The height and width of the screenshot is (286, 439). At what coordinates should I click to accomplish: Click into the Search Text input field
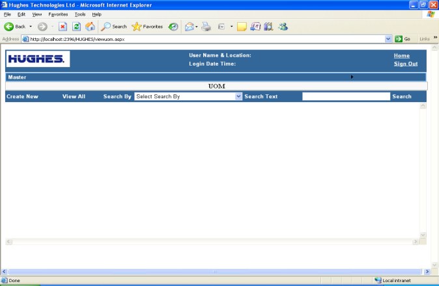pyautogui.click(x=345, y=96)
